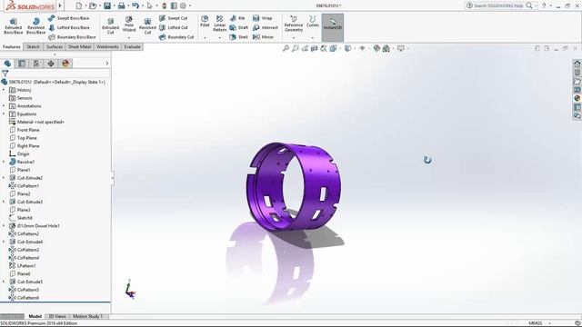
Task: Select the Intersect feature
Action: (x=266, y=27)
